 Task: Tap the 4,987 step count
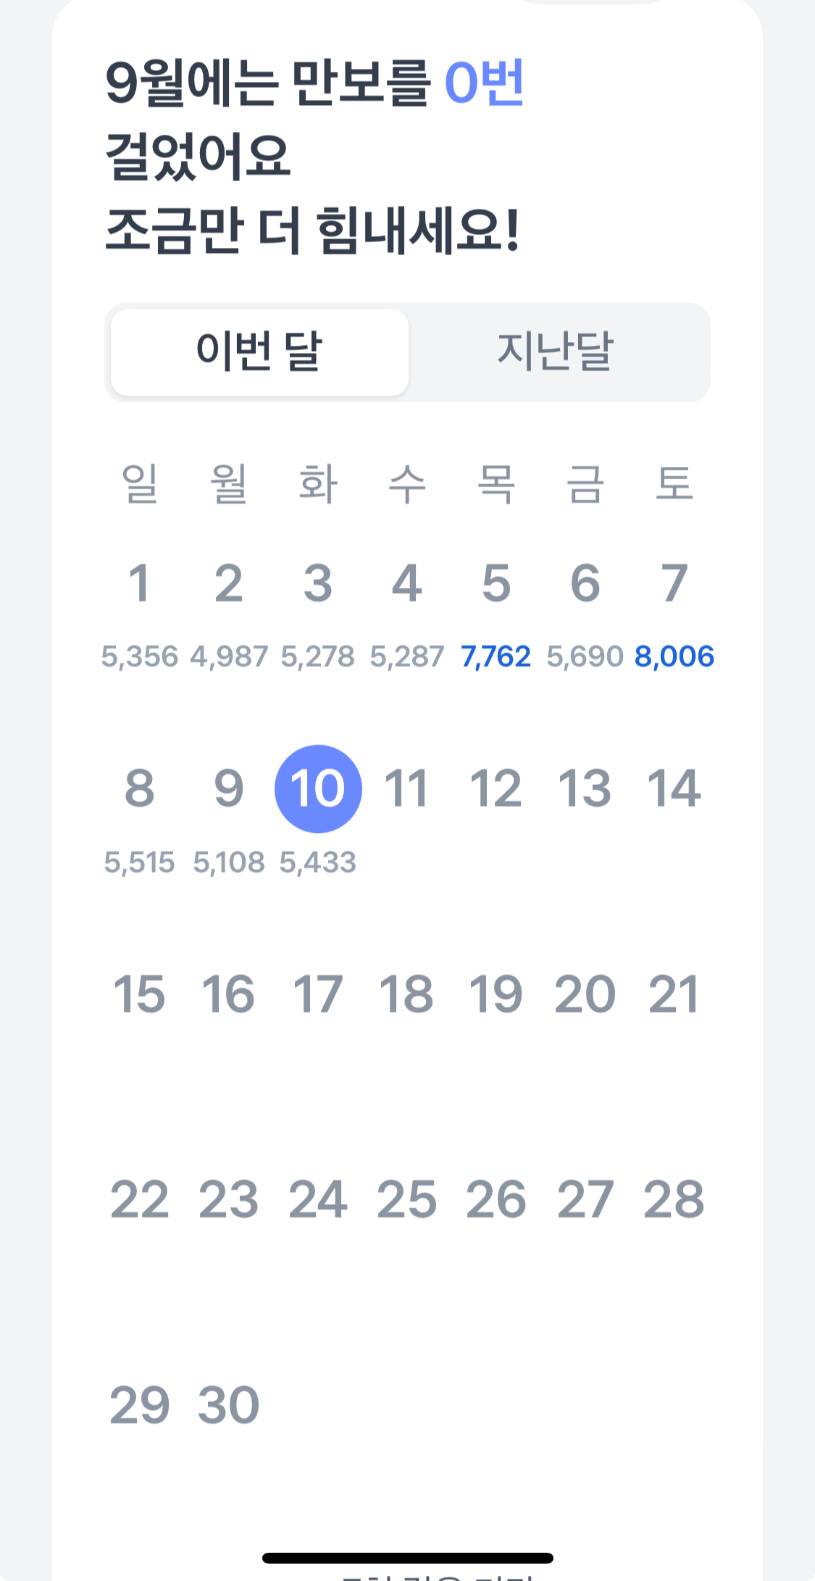click(x=229, y=657)
